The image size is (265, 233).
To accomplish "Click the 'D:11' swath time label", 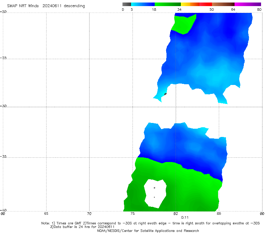I will point(185,218).
